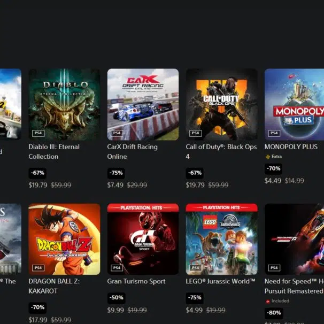The image size is (324, 324).
Task: Click the PS4 badge on Dragon Ball Z cover
Action: tap(38, 268)
